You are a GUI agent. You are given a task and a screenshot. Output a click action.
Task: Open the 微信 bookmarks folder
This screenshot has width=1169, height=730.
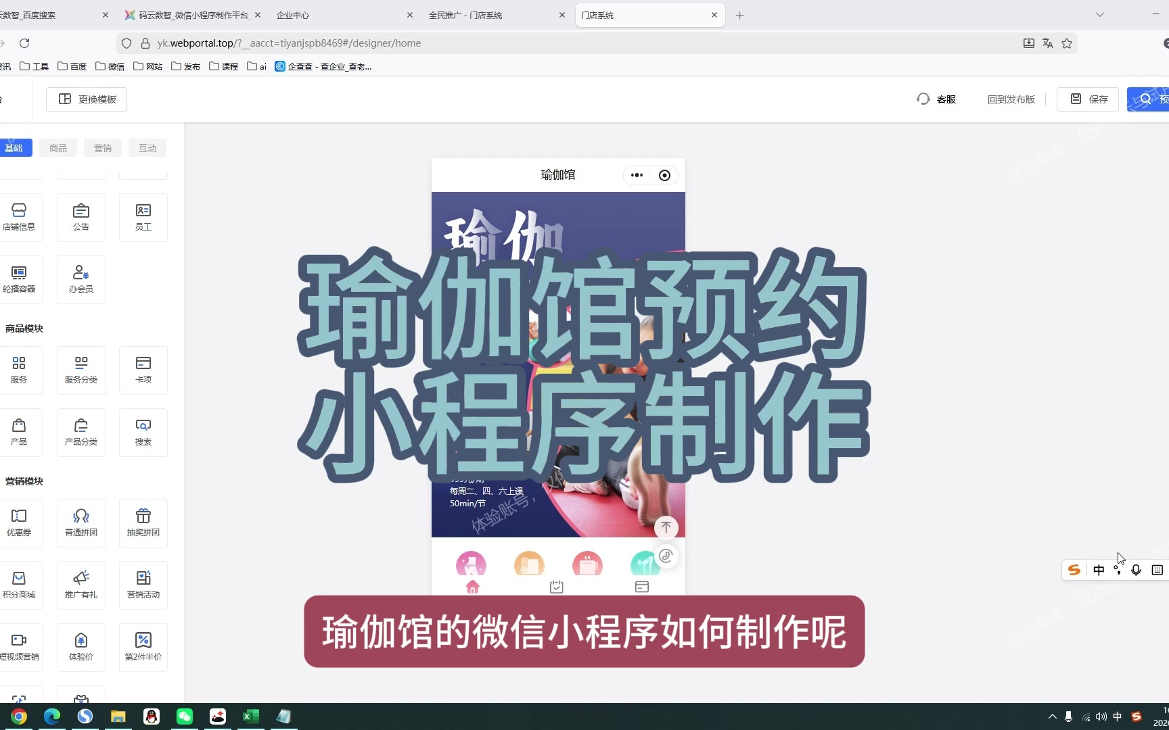coord(110,66)
